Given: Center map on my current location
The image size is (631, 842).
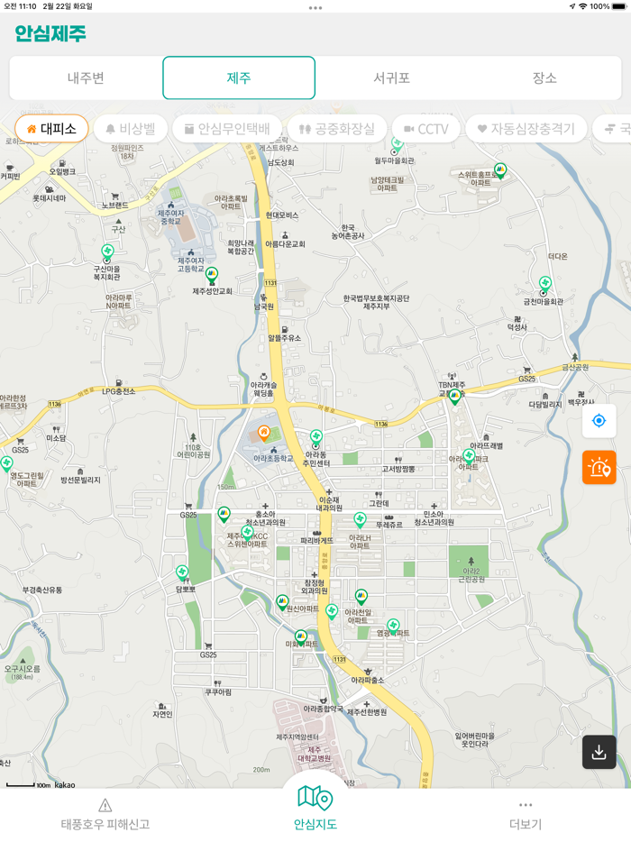Looking at the screenshot, I should pos(599,420).
